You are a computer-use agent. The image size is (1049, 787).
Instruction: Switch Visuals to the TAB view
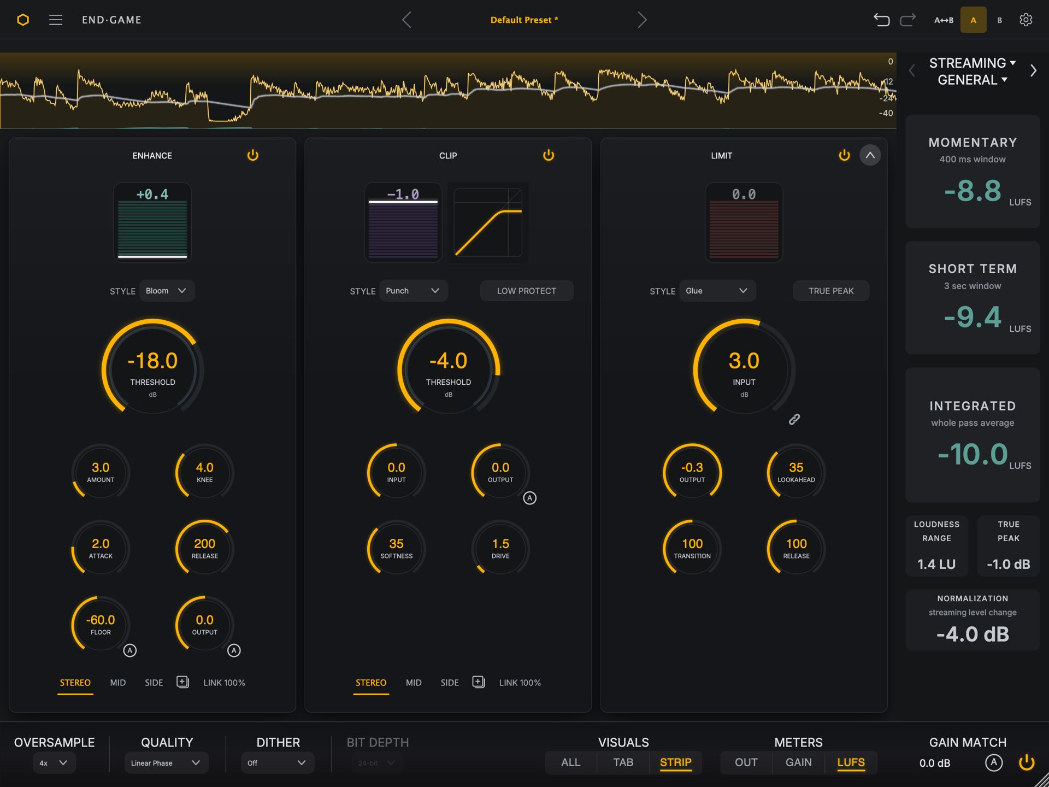click(623, 762)
